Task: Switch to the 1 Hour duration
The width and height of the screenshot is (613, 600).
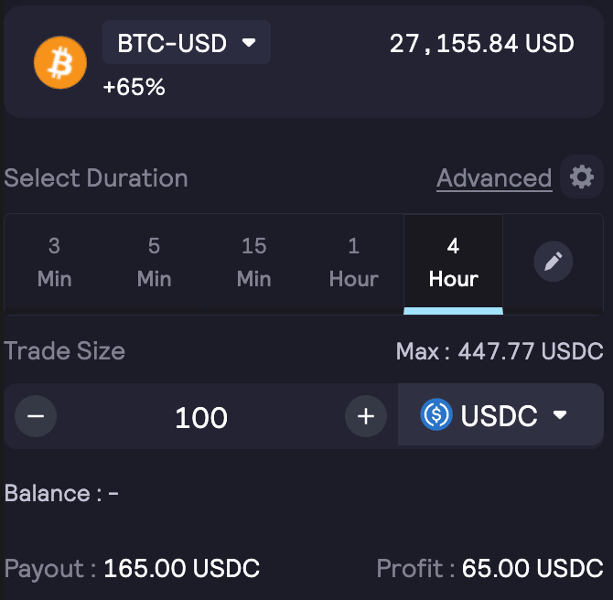Action: (353, 262)
